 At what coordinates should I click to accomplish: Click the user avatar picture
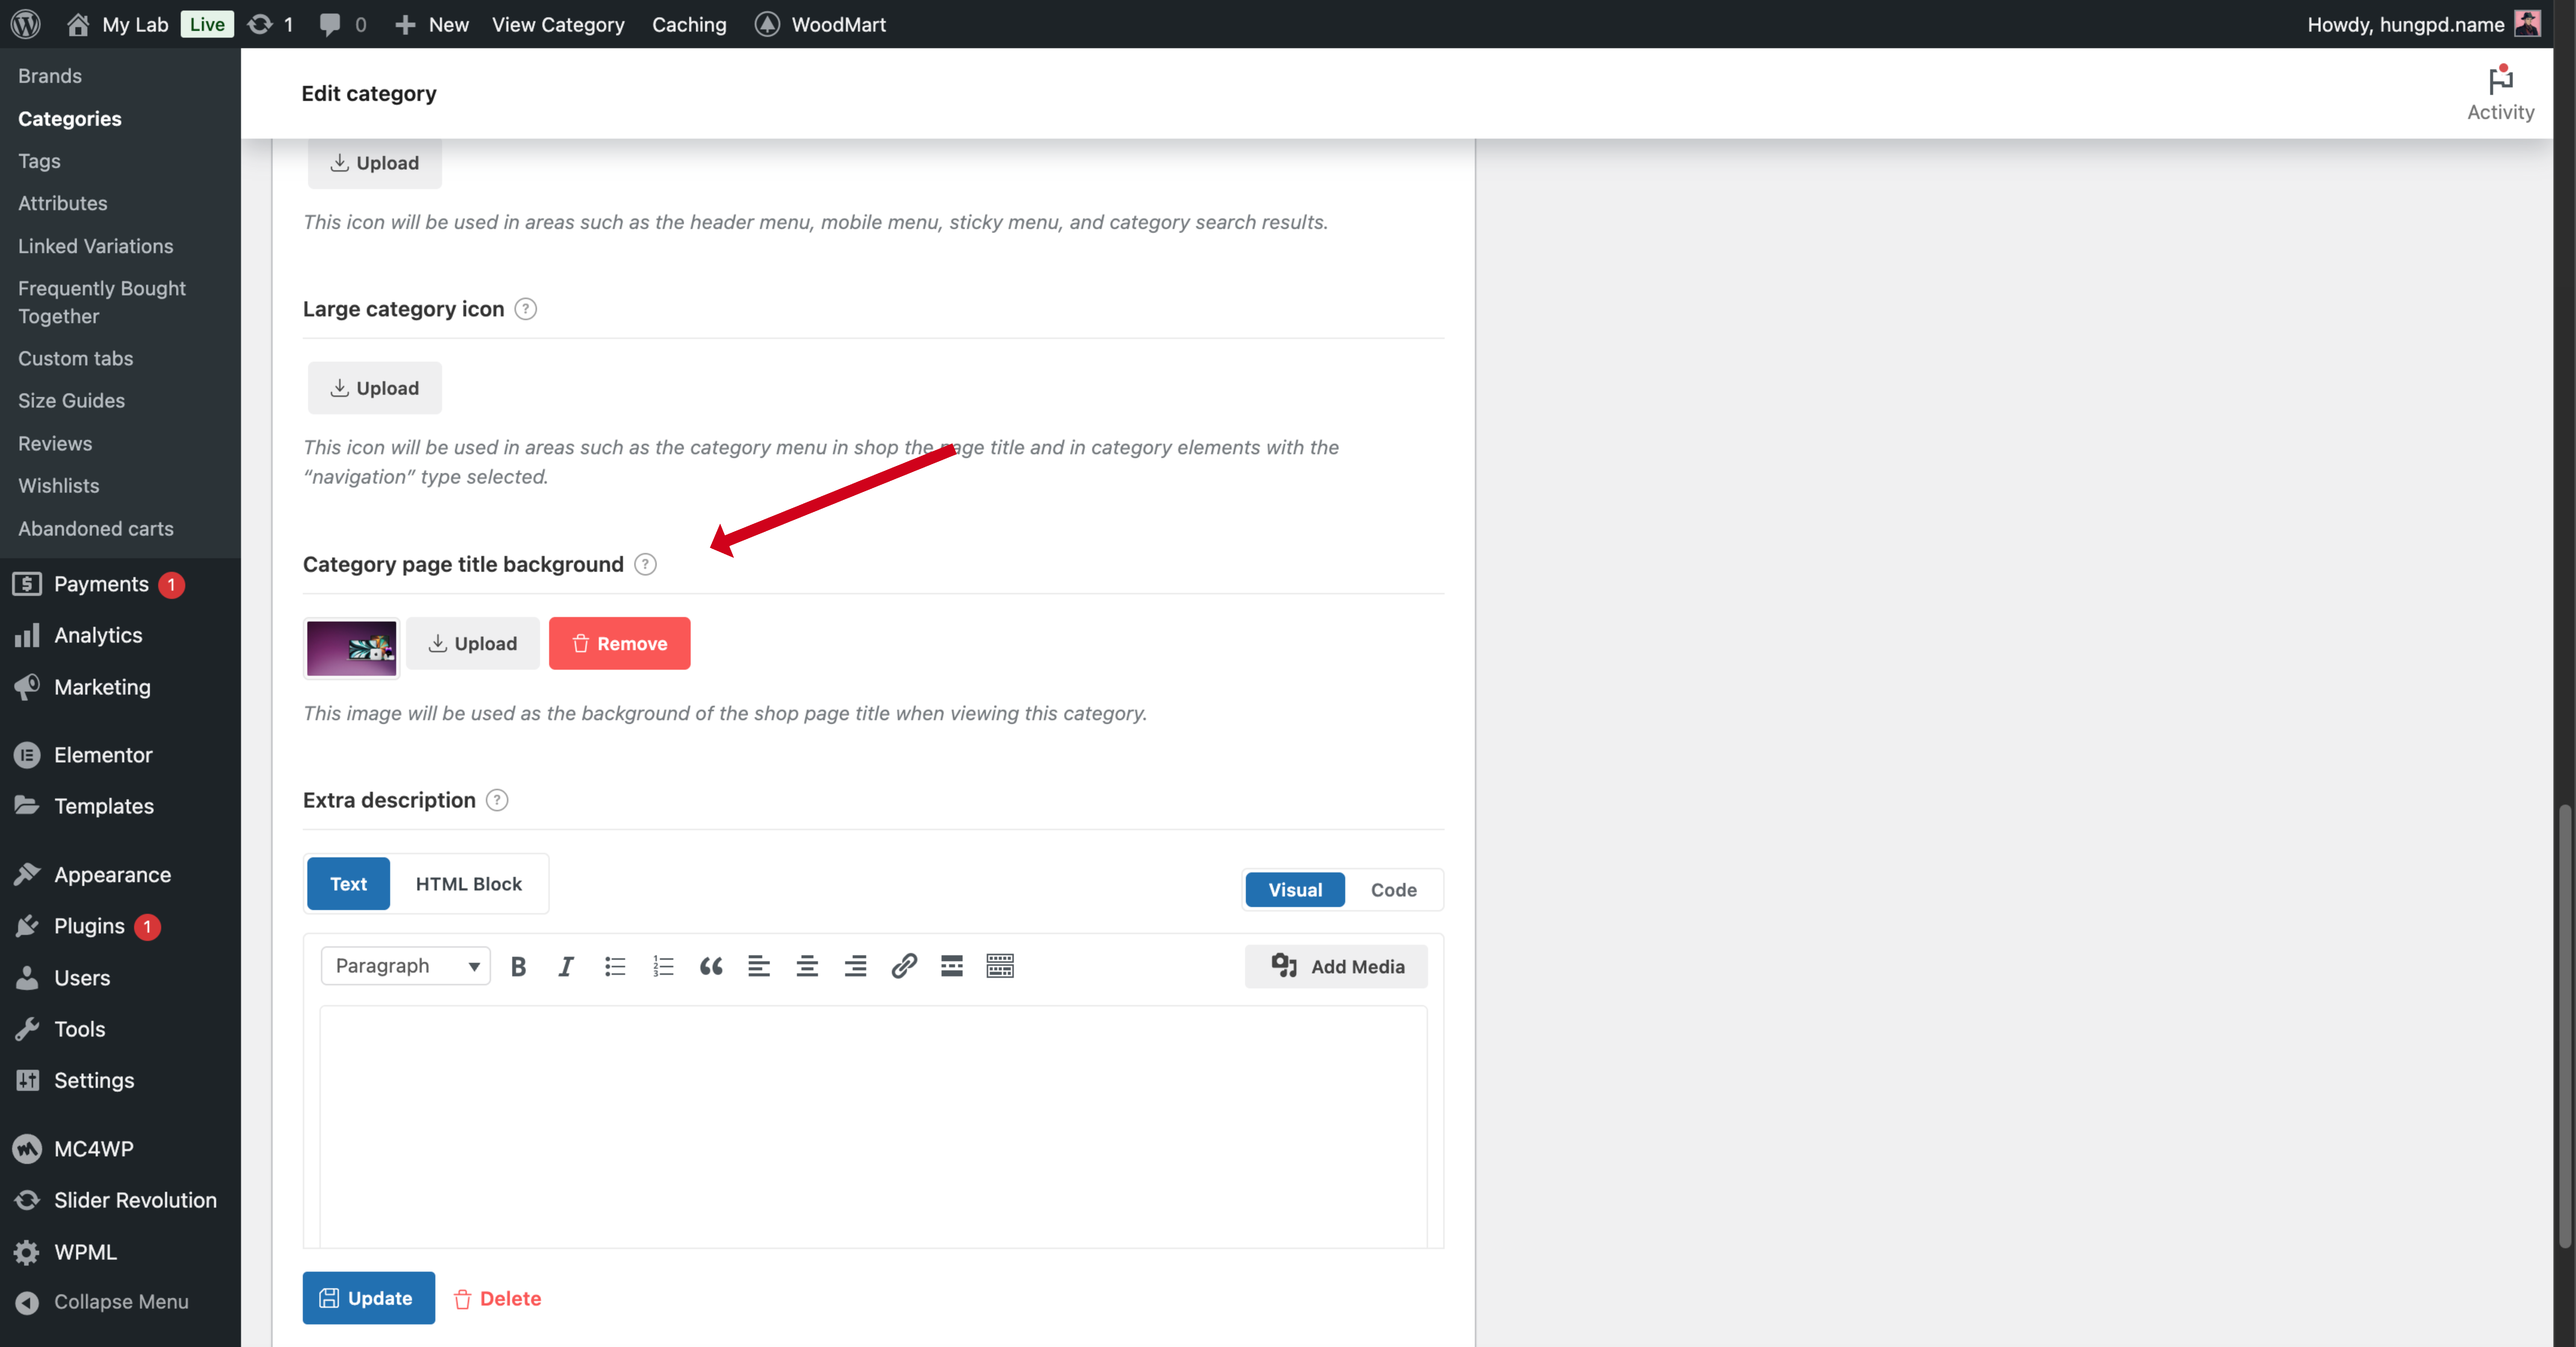point(2527,24)
